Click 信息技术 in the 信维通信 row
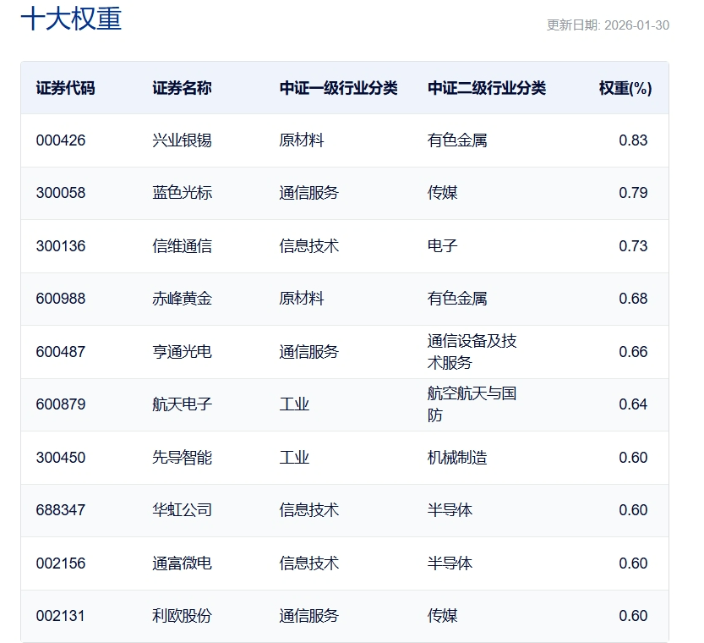 pos(309,246)
